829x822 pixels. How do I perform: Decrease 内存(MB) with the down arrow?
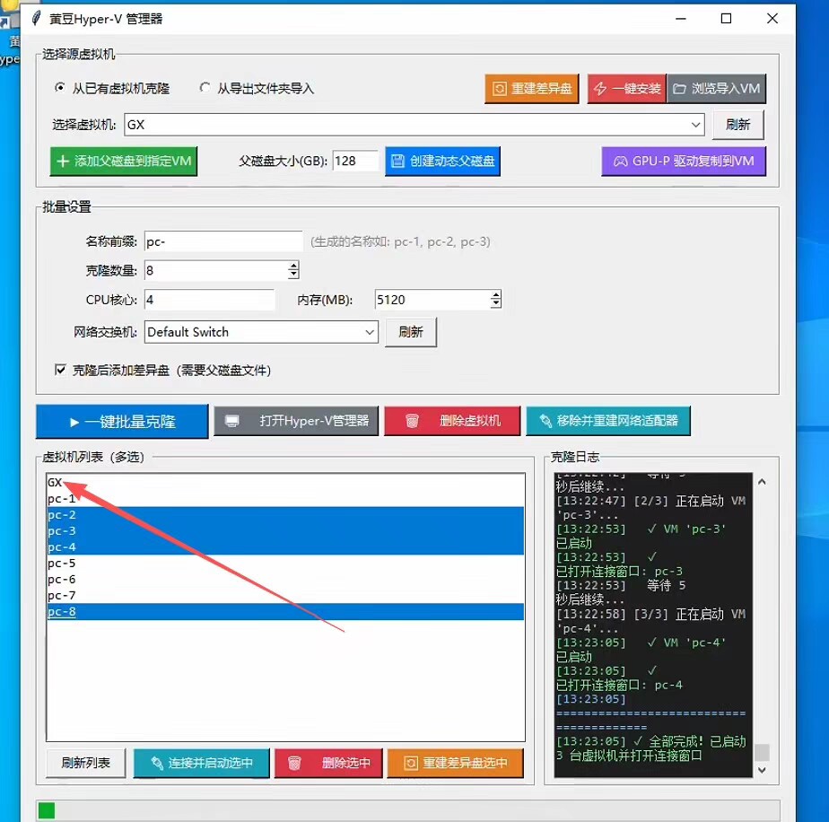click(495, 305)
